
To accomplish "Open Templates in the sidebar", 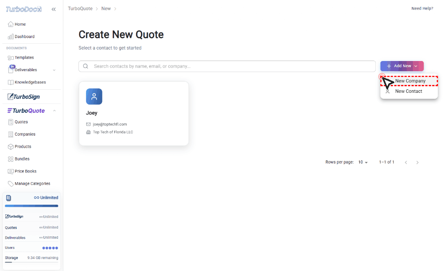I will [x=24, y=57].
